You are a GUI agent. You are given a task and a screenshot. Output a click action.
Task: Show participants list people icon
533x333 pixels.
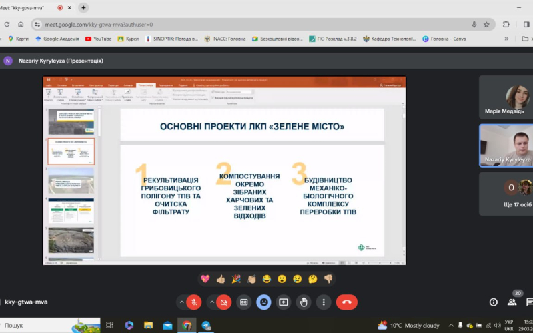[x=512, y=302]
